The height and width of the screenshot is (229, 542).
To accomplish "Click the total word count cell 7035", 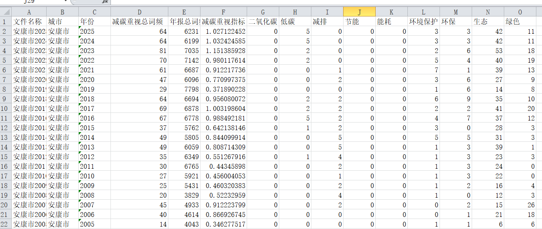I will [x=184, y=51].
